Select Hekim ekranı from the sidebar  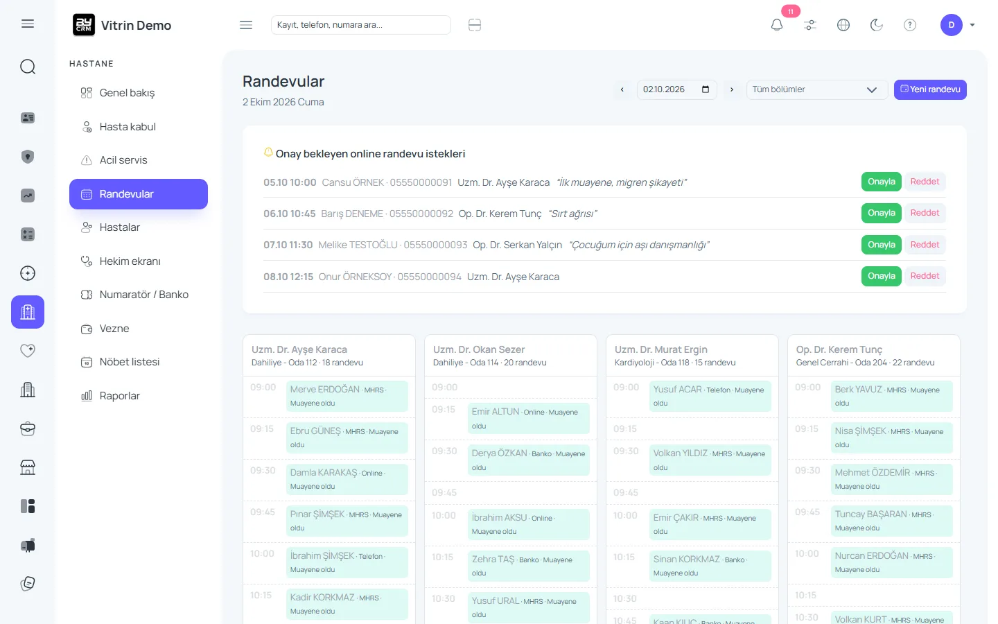(x=139, y=261)
